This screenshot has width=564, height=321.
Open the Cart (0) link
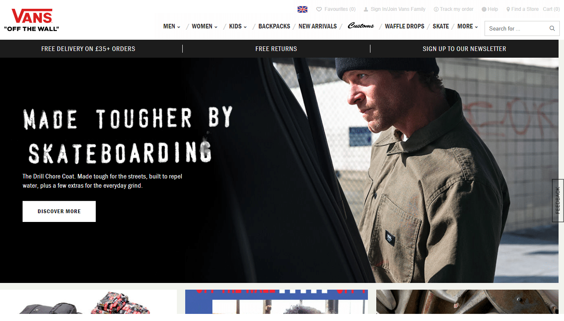click(x=551, y=9)
